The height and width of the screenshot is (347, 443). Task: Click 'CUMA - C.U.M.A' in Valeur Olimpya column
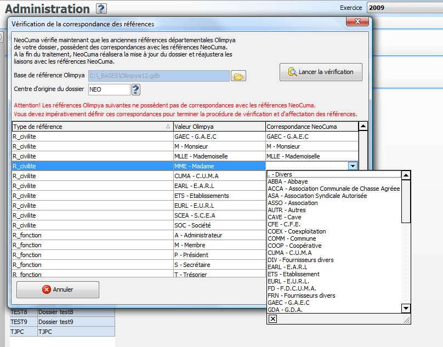(219, 176)
